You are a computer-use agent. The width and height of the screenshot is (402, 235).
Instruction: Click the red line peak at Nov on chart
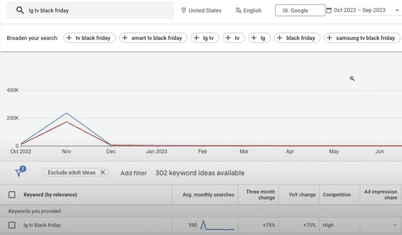[x=67, y=122]
